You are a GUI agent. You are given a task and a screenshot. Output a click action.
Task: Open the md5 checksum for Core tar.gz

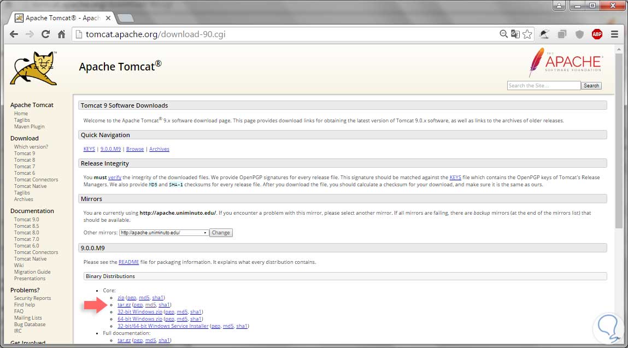151,305
